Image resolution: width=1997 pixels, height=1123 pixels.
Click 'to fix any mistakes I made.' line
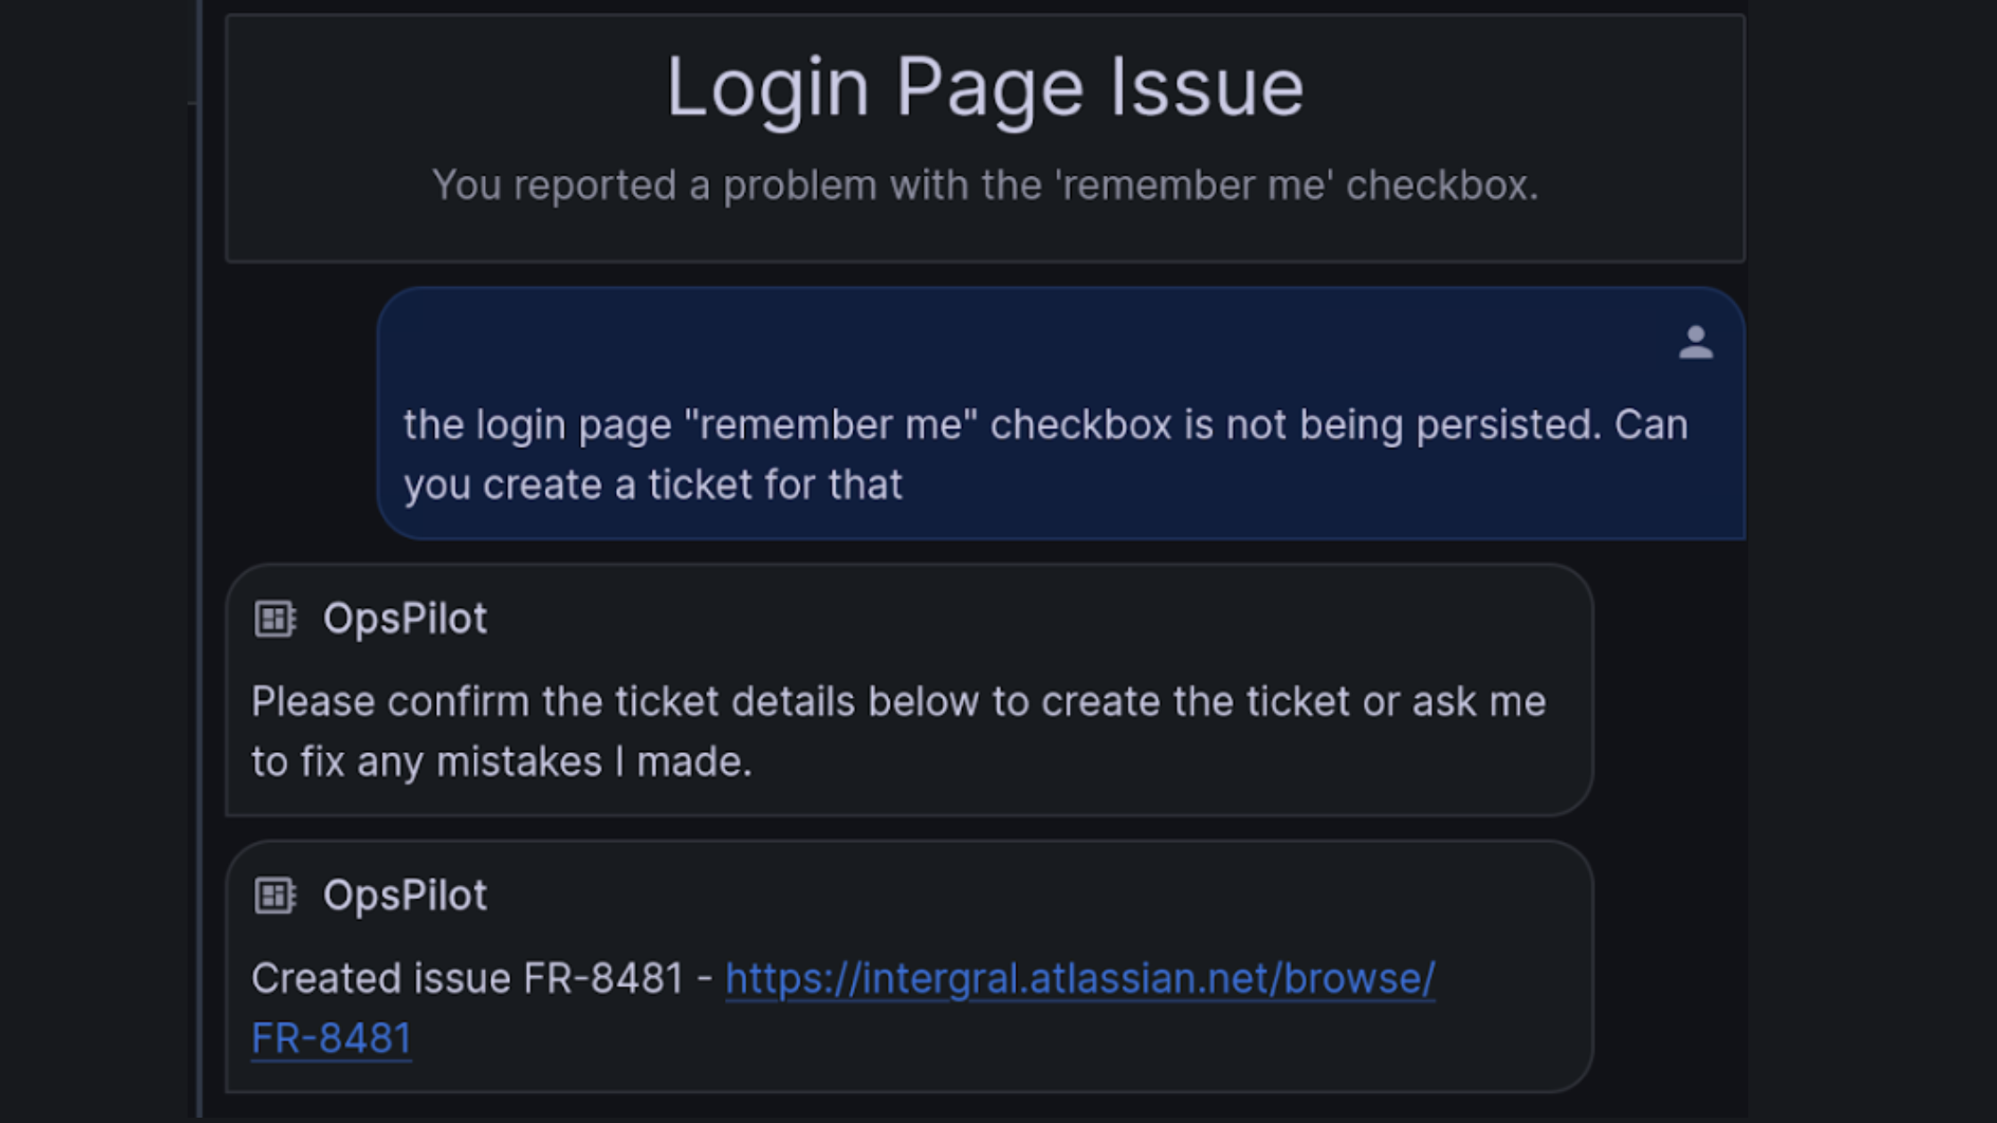pos(502,763)
